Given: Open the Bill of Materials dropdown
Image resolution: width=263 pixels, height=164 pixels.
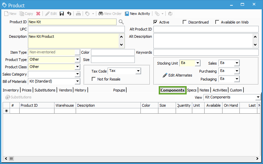Looking at the screenshot, I should point(77,81).
